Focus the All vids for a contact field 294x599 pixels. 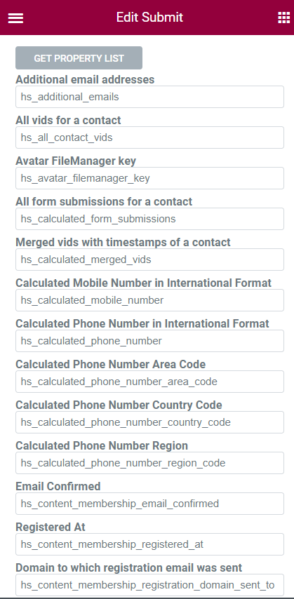(x=149, y=137)
